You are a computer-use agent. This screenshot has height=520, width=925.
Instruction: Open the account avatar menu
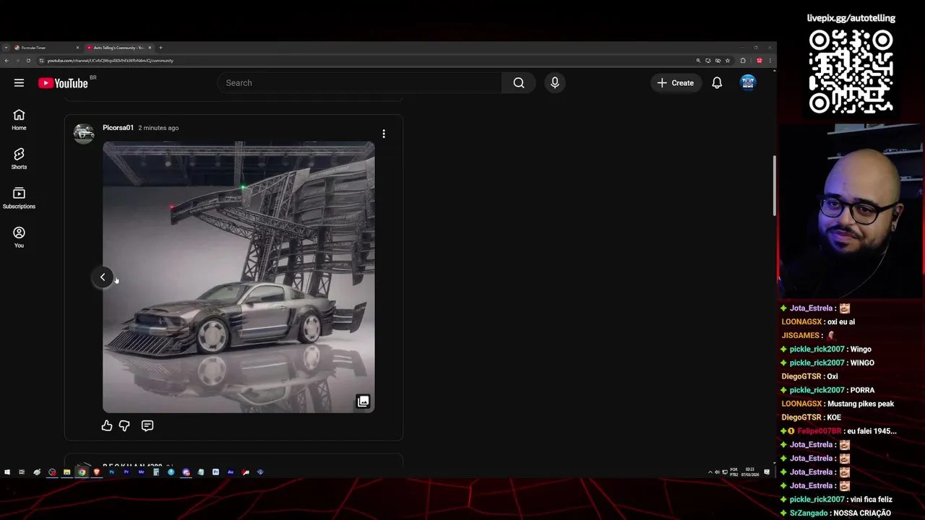click(x=748, y=83)
